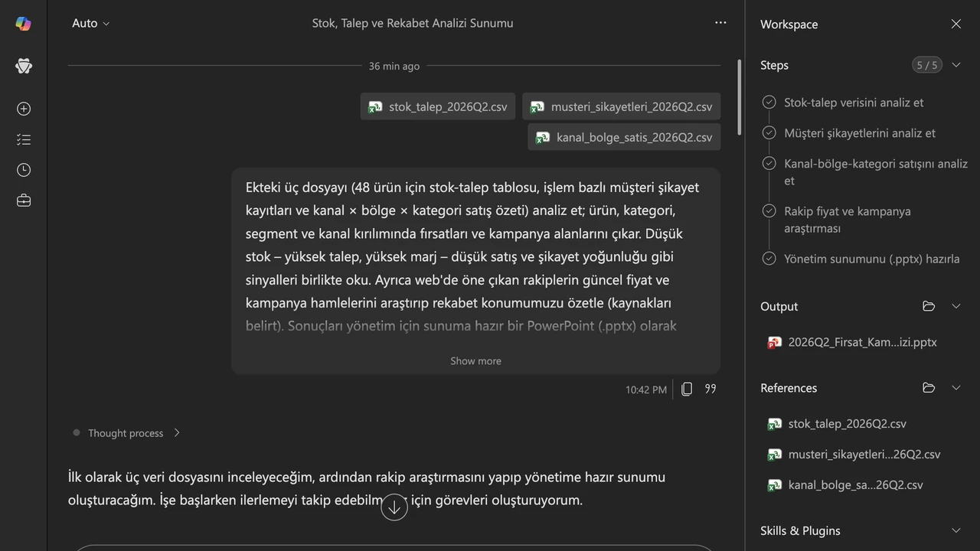Click the 10:42 PM message time
The width and height of the screenshot is (980, 551).
[x=646, y=390]
